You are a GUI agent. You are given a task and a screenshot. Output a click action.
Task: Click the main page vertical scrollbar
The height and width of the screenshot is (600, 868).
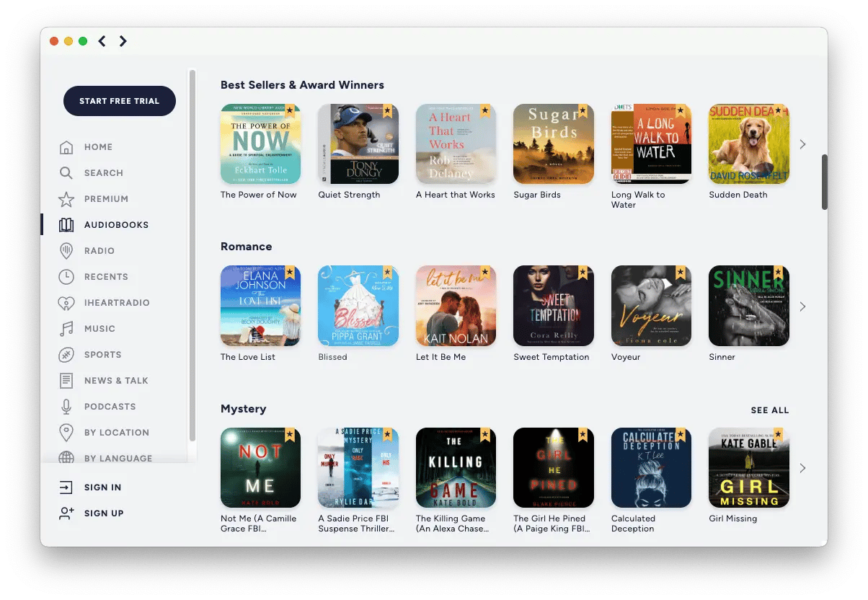(x=825, y=182)
